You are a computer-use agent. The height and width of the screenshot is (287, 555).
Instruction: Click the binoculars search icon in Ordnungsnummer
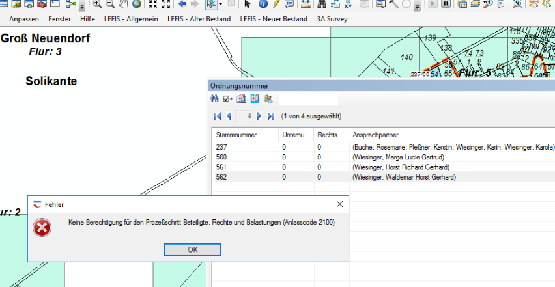point(214,99)
